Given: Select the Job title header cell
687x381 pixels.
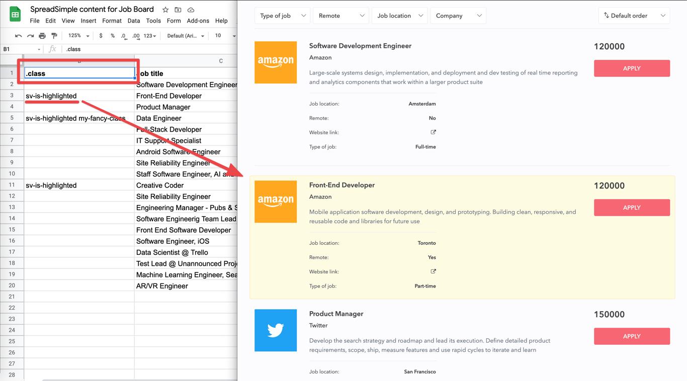Looking at the screenshot, I should [186, 73].
